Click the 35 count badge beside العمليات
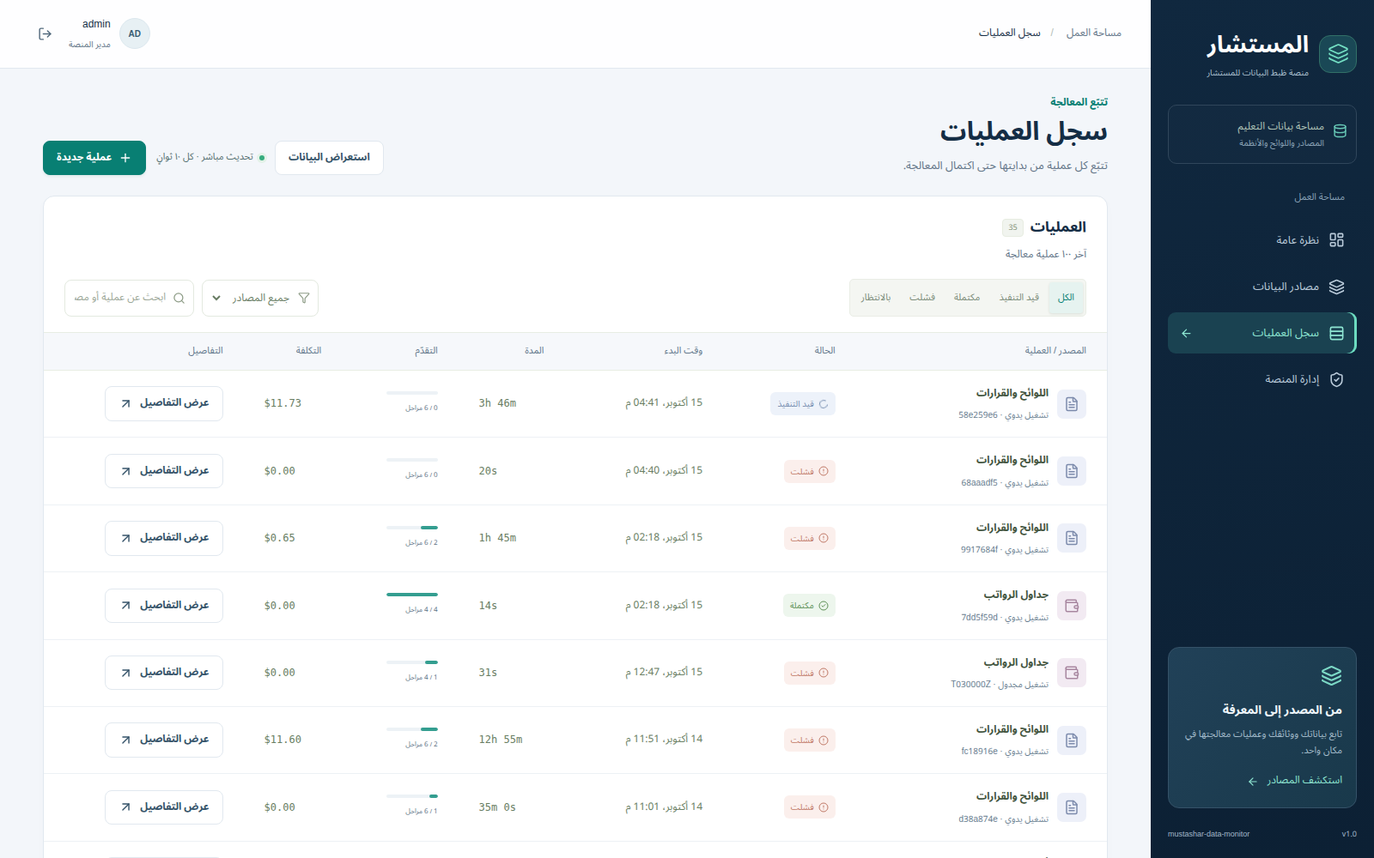 click(1012, 227)
